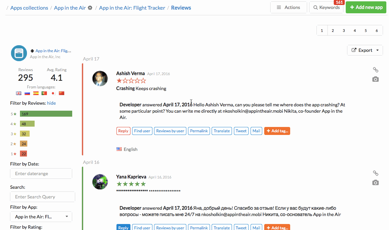Click Translate on Ashish Verma's review

(222, 131)
